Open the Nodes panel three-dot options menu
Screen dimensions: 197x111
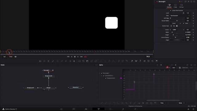(96, 65)
